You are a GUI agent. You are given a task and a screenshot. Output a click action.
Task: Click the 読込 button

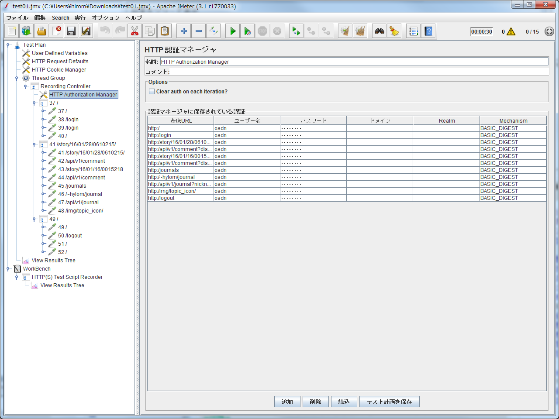click(344, 402)
